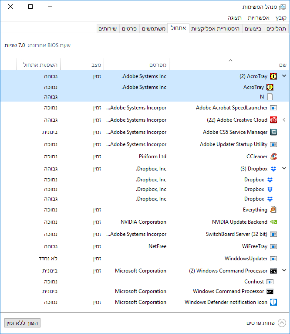Click the פחות פרטים link
This screenshot has height=334, width=290.
260,323
